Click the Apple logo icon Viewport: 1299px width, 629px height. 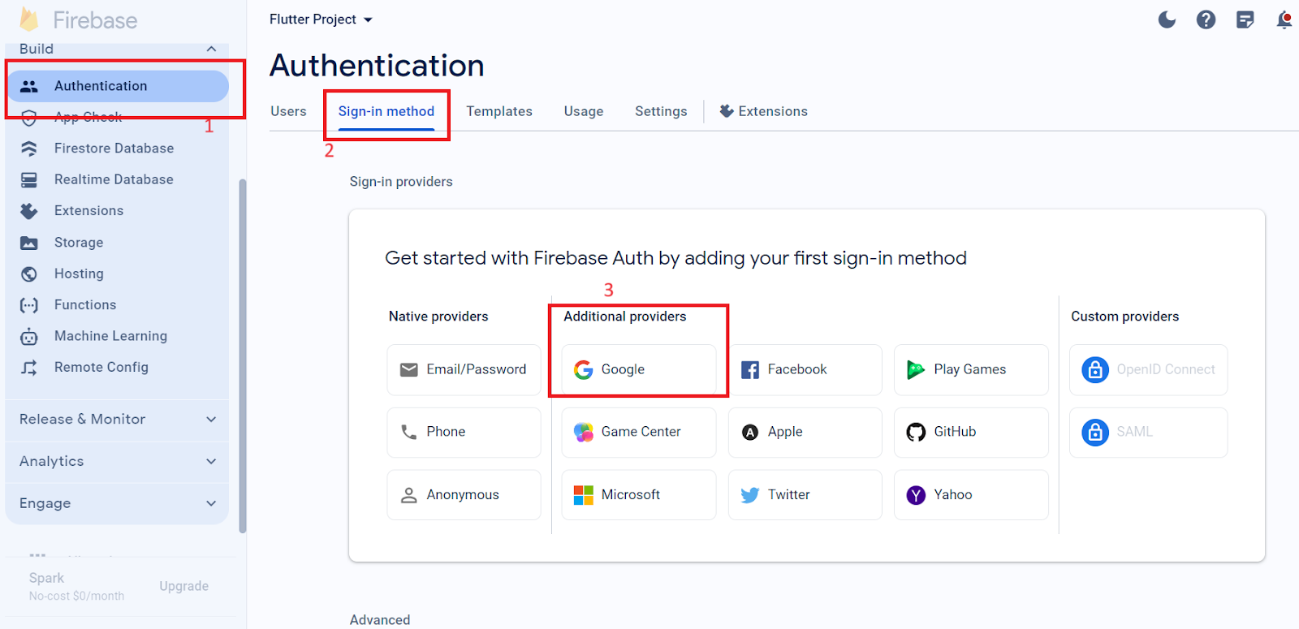point(750,433)
